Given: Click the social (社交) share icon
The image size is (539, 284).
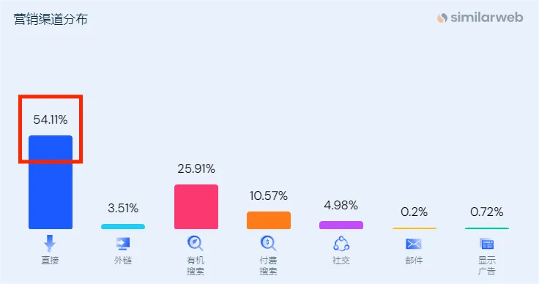Looking at the screenshot, I should coord(341,244).
